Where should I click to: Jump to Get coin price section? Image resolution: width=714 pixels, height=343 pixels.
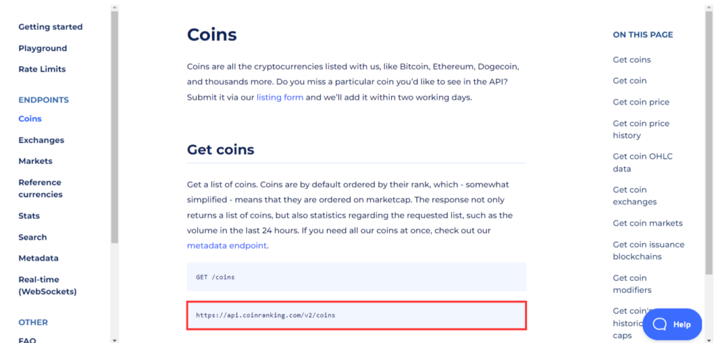tap(641, 102)
